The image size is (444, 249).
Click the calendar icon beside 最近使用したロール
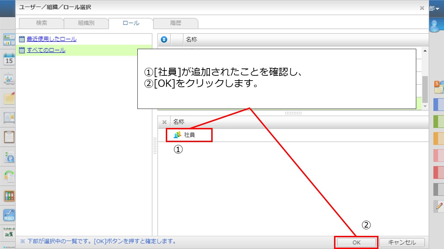click(22, 39)
